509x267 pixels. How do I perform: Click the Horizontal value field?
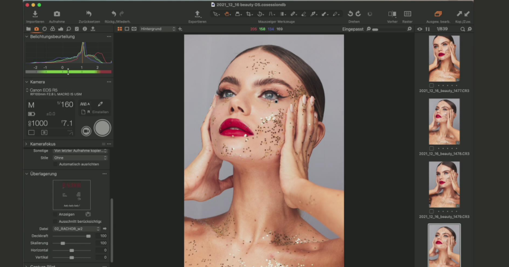pyautogui.click(x=101, y=250)
